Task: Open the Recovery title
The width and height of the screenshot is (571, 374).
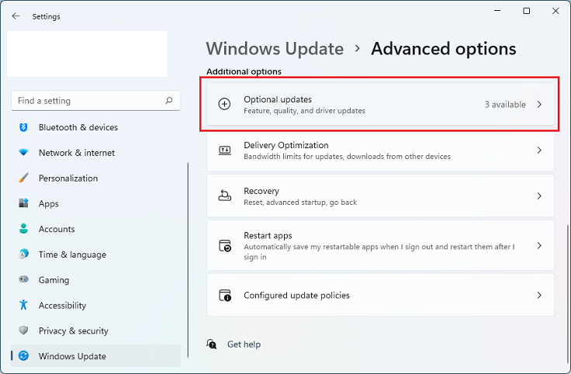Action: tap(261, 191)
